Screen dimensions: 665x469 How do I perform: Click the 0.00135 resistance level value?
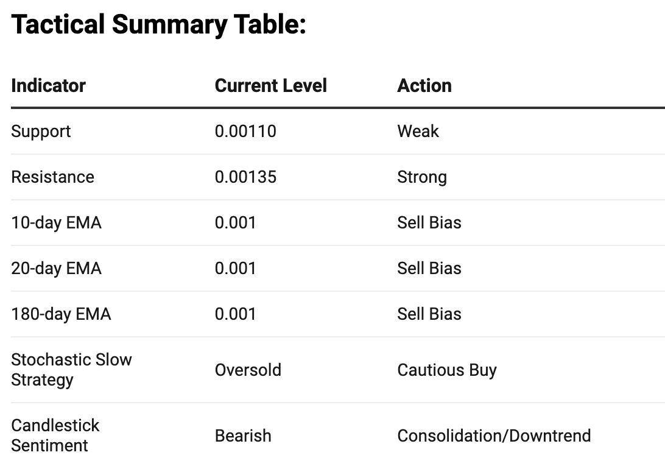[245, 177]
